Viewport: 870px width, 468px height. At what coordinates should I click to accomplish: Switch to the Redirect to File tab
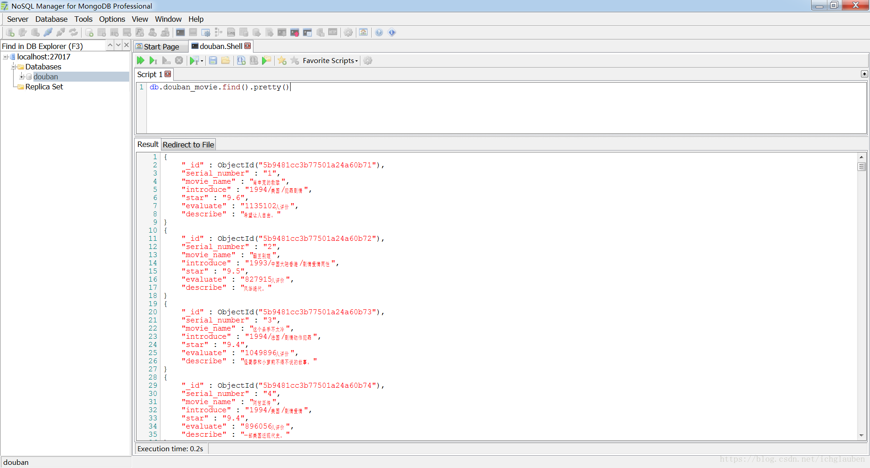click(188, 145)
